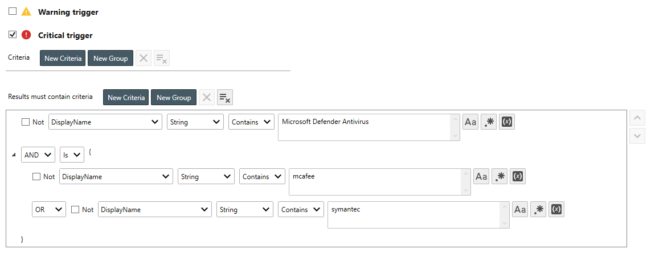Viewport: 651px width, 253px height.
Task: Click regex asterisk icon on mcafee row
Action: pyautogui.click(x=499, y=176)
